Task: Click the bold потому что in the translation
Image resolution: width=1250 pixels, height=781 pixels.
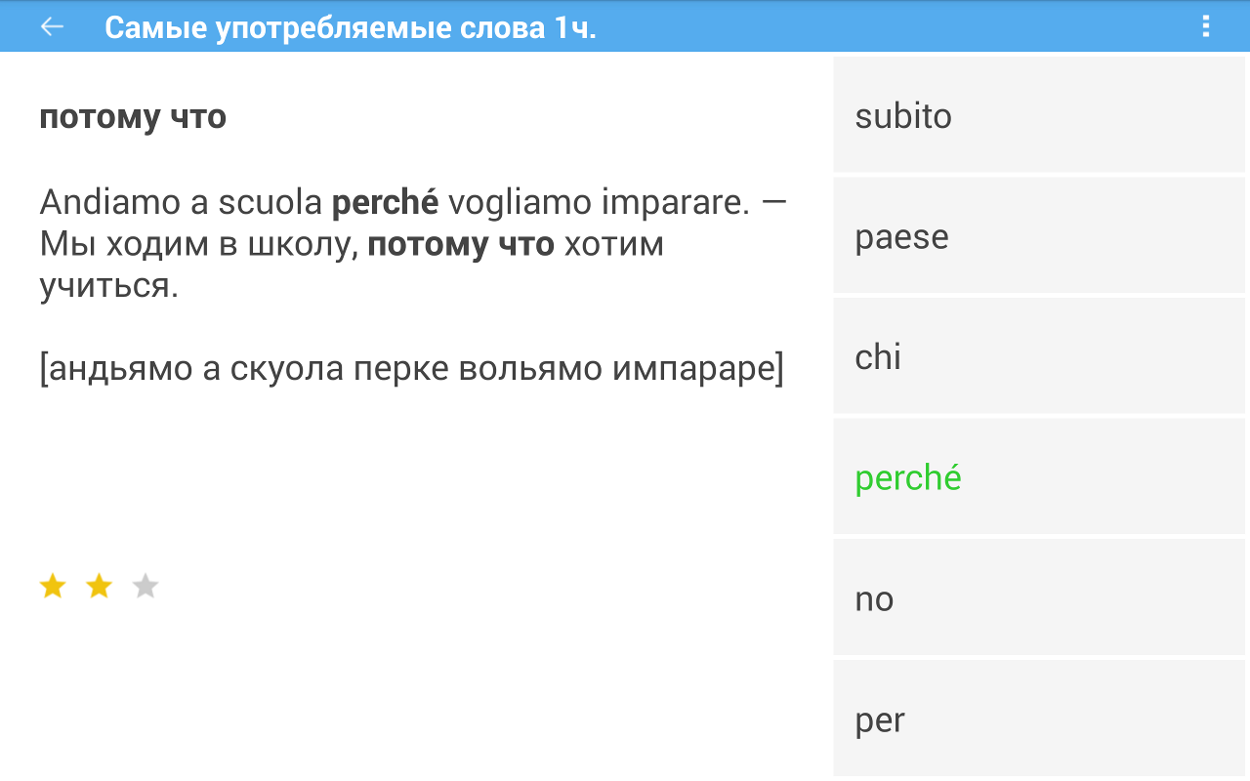Action: (x=461, y=245)
